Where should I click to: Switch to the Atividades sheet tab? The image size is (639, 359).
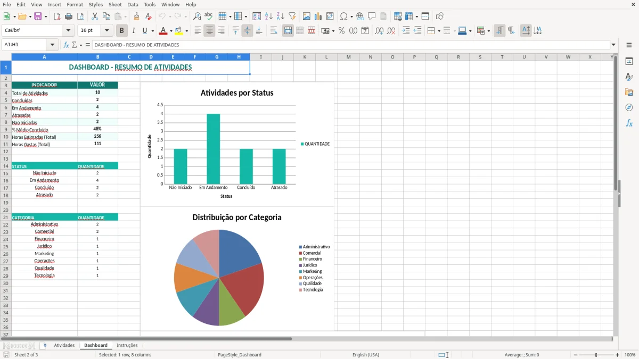click(x=64, y=345)
